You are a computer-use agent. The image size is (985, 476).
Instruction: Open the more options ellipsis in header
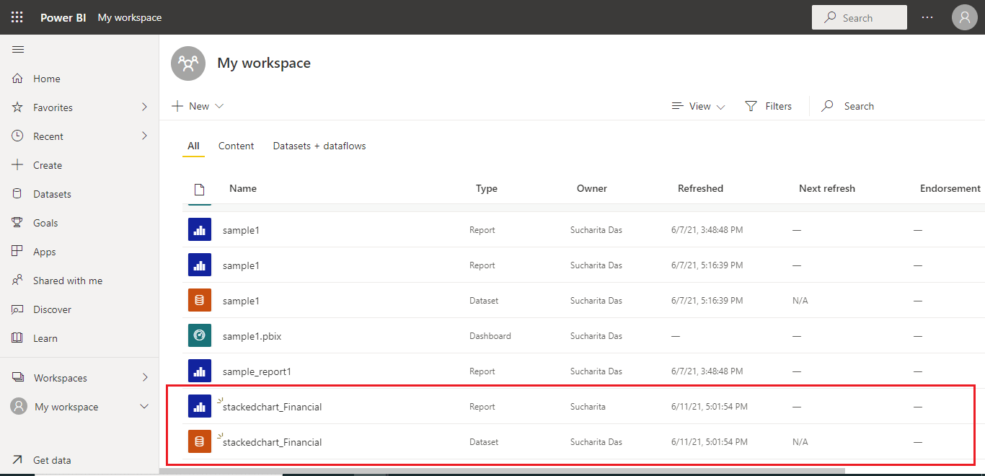pyautogui.click(x=927, y=17)
